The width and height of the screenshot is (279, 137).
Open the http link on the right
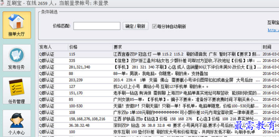coord(273,30)
